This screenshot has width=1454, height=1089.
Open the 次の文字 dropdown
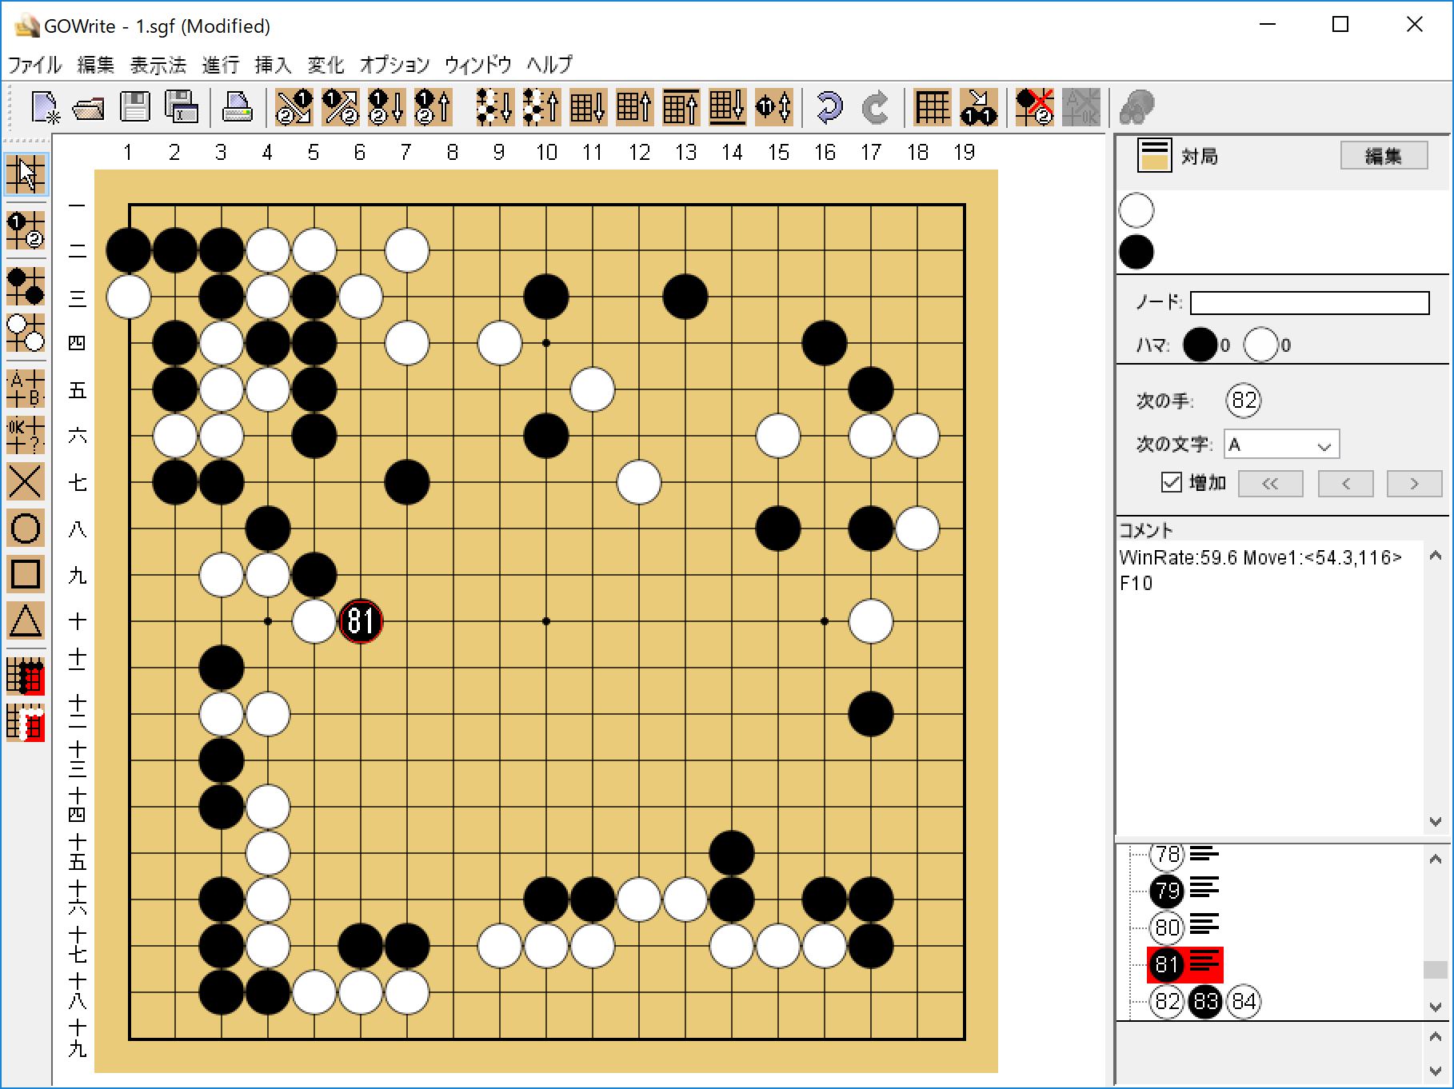1281,445
